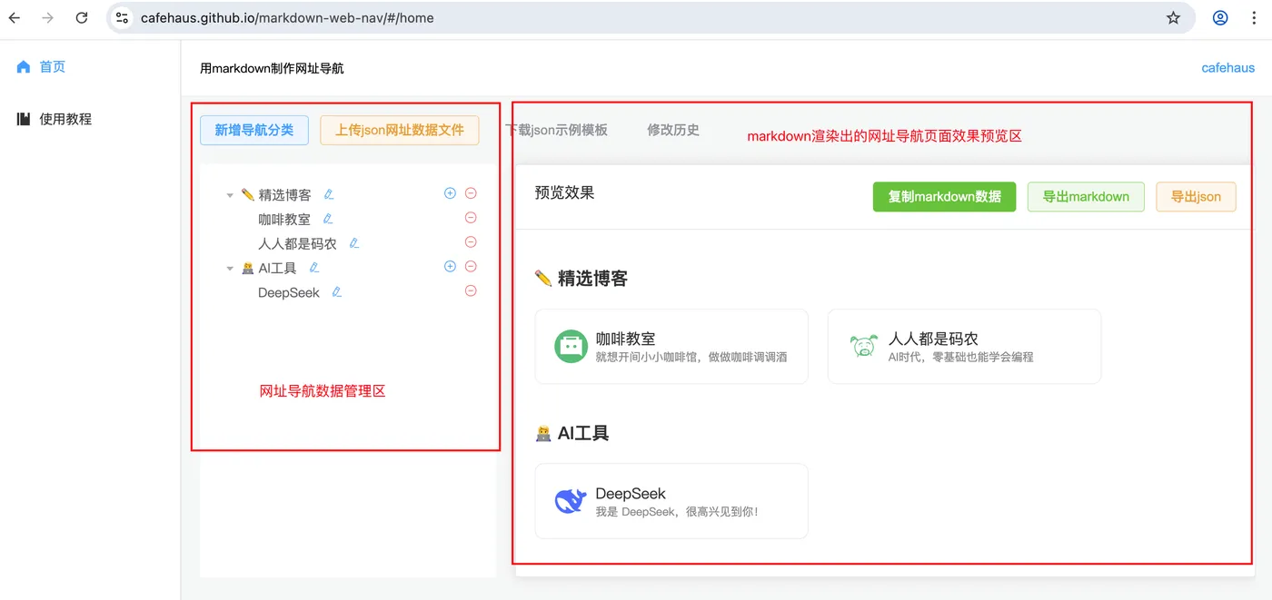This screenshot has width=1272, height=600.
Task: Click the book icon beside 使用教程
Action: pos(24,119)
